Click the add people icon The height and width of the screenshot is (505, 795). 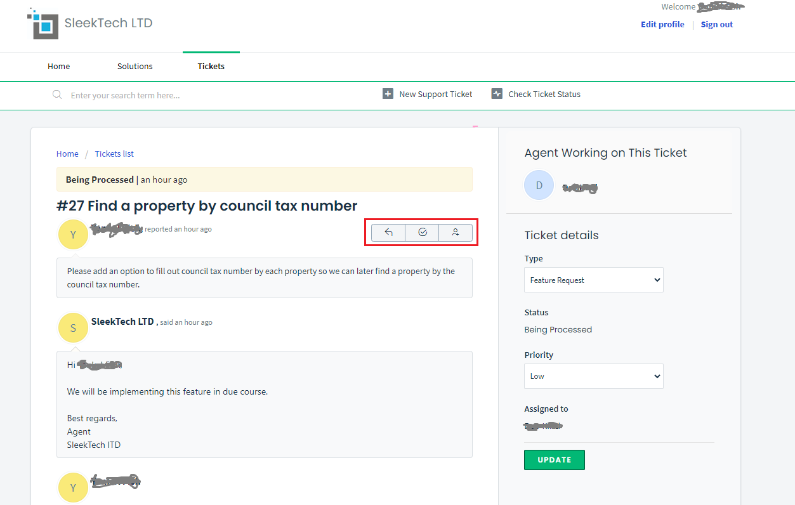[x=456, y=233]
